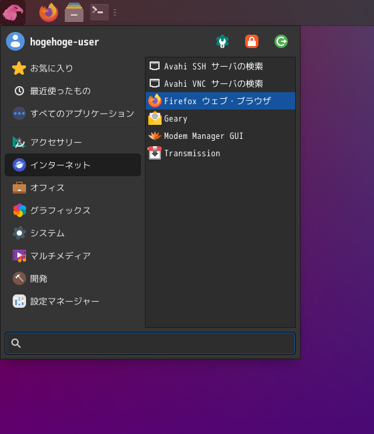Click the film and music multimedia icon
374x434 pixels.
pos(19,256)
